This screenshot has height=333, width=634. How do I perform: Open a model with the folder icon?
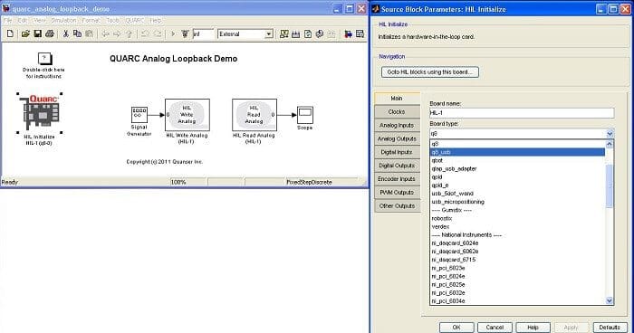point(25,34)
